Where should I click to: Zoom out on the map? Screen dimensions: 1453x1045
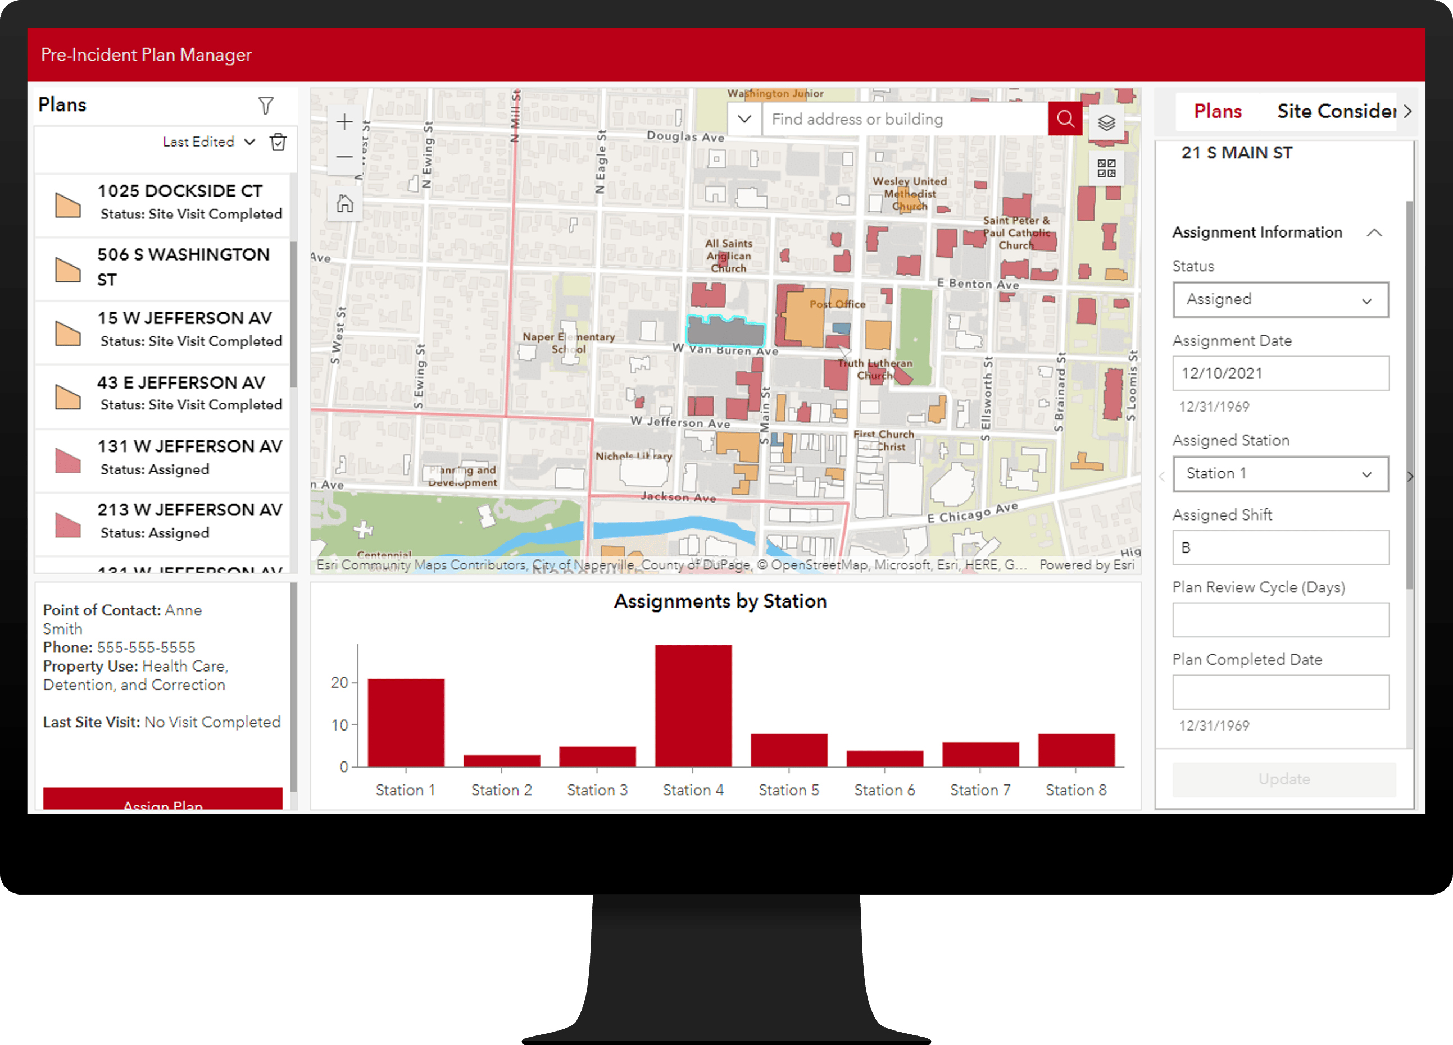click(x=344, y=157)
